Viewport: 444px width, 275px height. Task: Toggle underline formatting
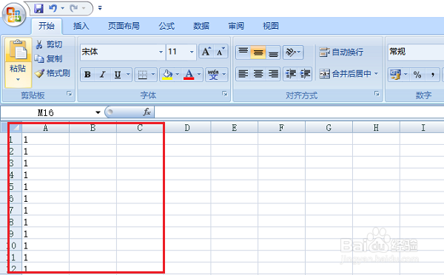pyautogui.click(x=118, y=75)
